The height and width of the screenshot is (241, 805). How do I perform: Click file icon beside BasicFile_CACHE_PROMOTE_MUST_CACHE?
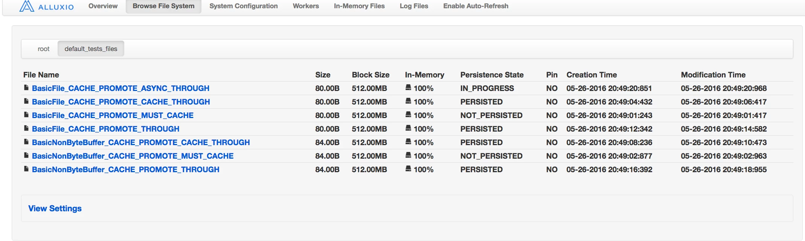click(26, 115)
